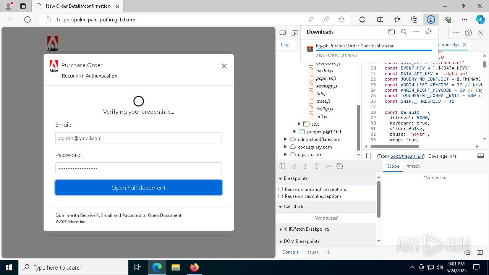Collapse the Call Stack section

coord(280,207)
